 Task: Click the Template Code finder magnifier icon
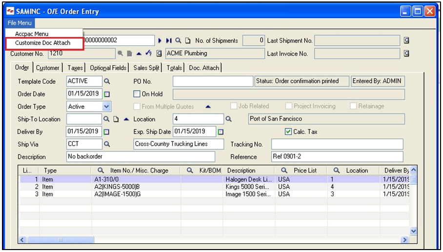point(107,81)
